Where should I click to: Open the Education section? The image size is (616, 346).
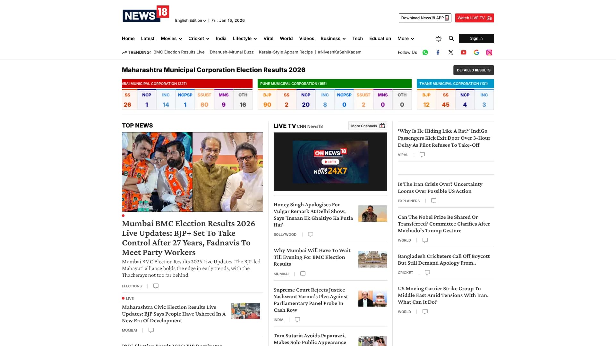pyautogui.click(x=380, y=38)
